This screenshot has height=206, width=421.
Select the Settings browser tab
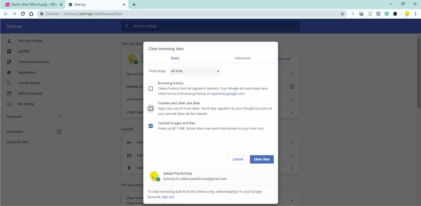click(97, 5)
